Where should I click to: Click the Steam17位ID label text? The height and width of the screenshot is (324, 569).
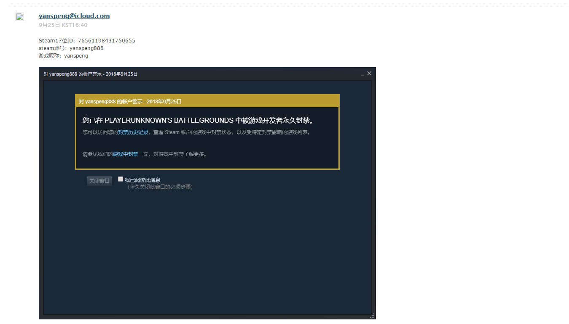pos(57,41)
